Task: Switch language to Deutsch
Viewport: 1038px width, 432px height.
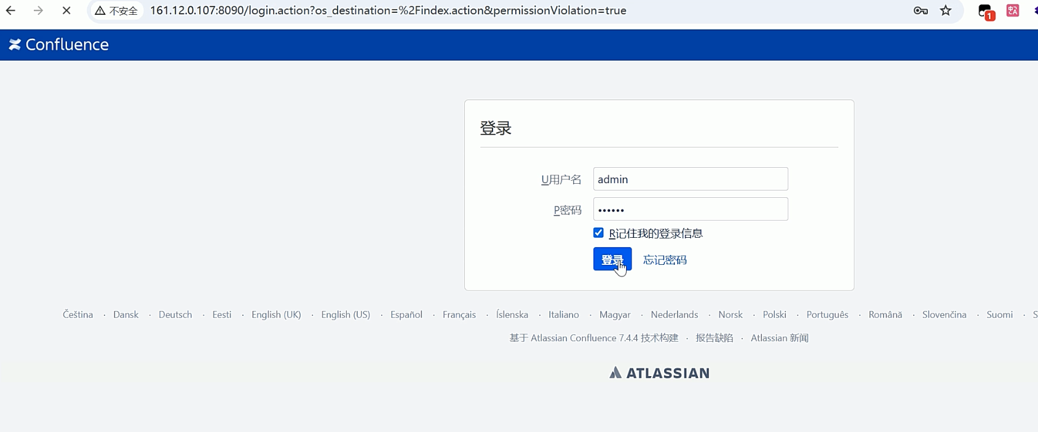Action: 175,314
